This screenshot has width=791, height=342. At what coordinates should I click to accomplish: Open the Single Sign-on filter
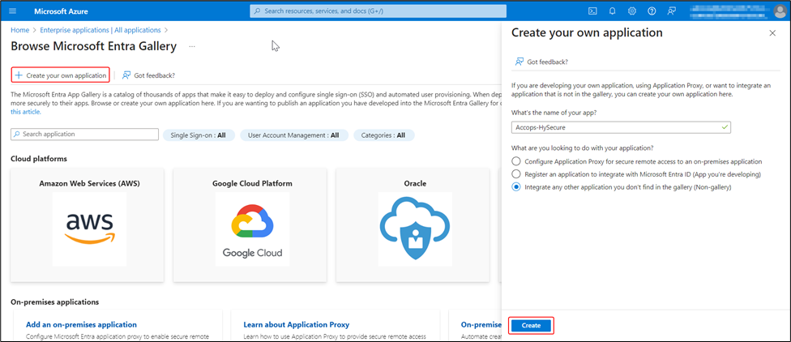[199, 135]
